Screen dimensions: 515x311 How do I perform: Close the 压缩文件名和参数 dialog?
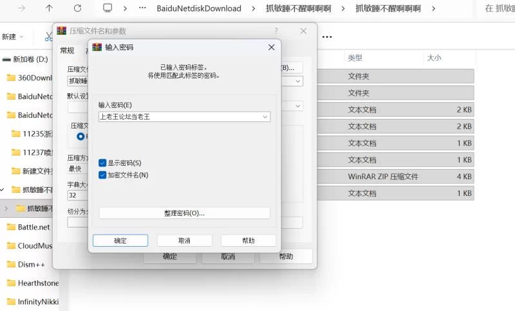(x=303, y=31)
